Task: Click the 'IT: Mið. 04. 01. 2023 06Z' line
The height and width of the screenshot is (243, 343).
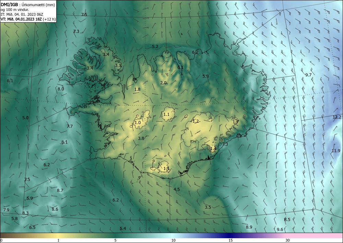Action: (x=22, y=14)
